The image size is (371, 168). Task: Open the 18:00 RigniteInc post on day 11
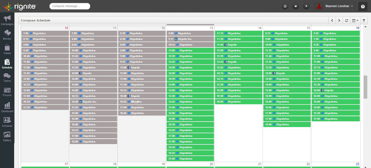(93, 142)
